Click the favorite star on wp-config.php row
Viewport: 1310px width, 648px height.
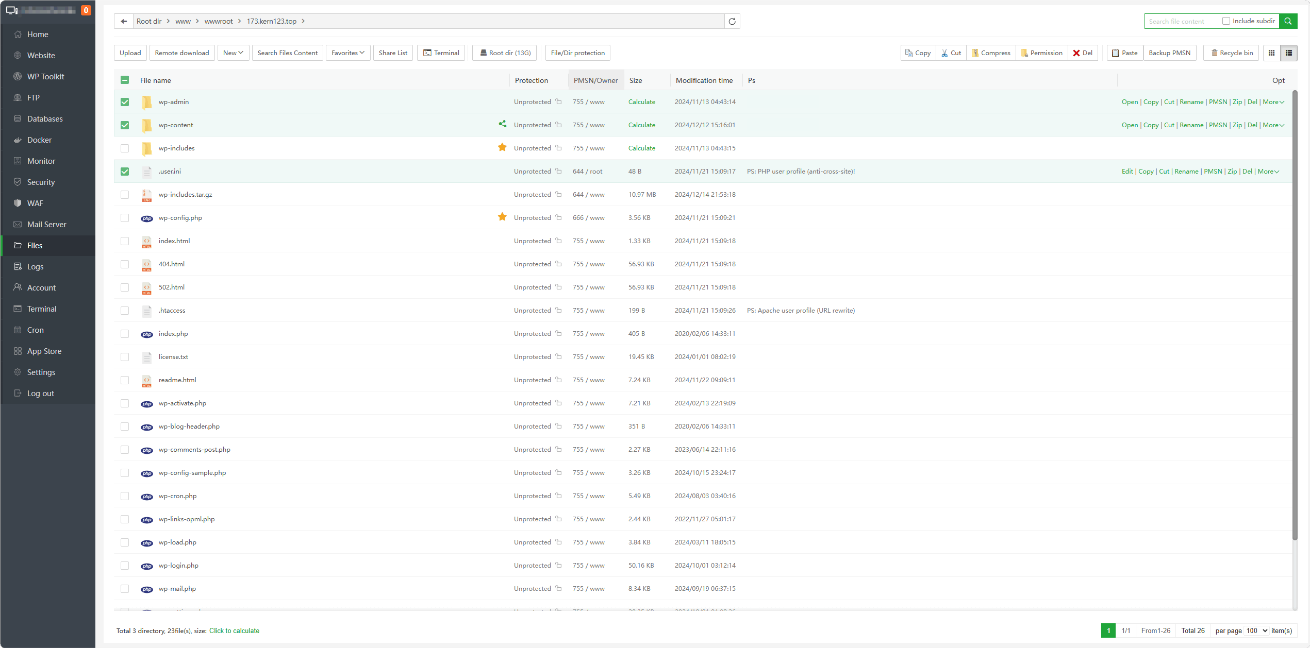502,217
